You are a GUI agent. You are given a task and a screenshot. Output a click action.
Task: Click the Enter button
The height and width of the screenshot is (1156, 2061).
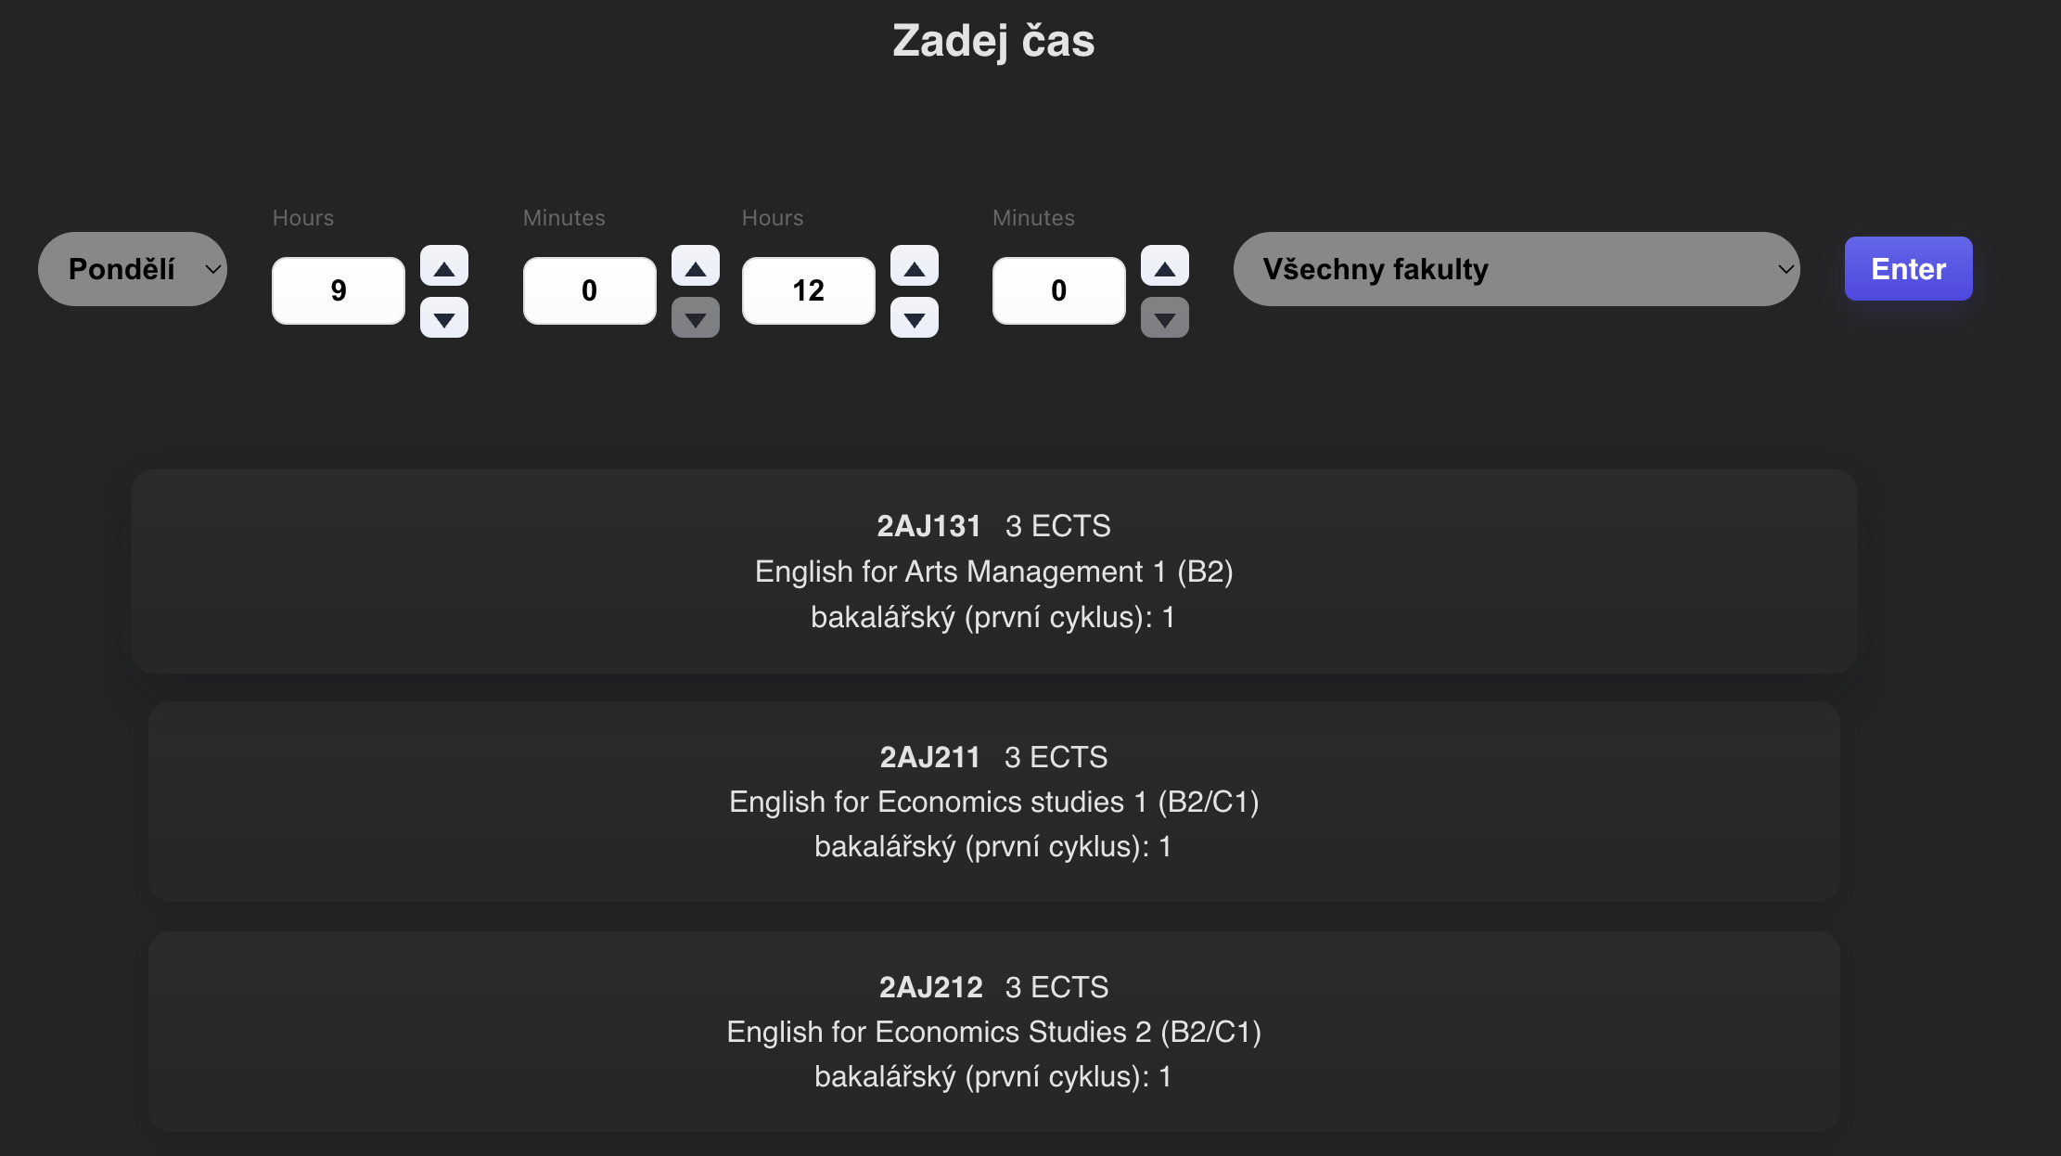pos(1908,269)
